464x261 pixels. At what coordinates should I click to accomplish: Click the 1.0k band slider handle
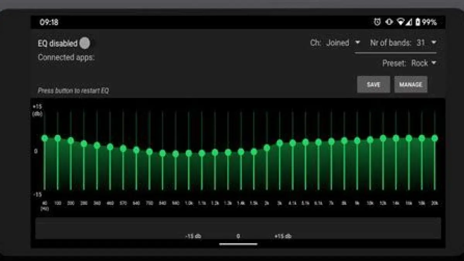pos(189,153)
